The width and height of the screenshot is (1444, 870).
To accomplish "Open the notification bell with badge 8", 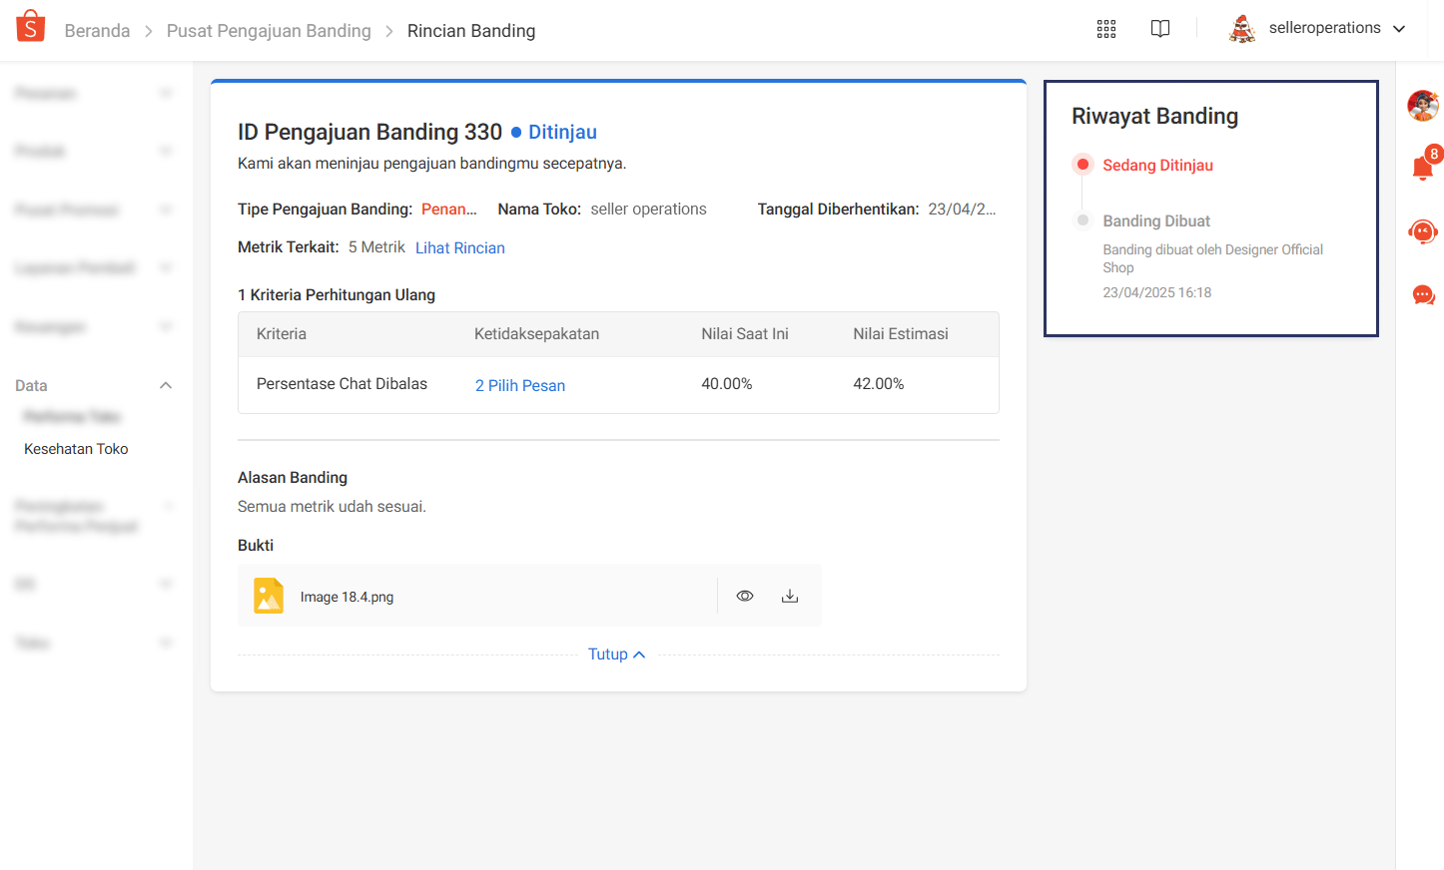I will (1423, 167).
